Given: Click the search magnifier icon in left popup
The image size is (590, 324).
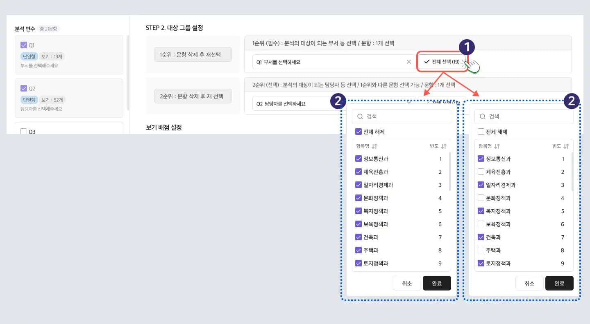Looking at the screenshot, I should pos(361,116).
